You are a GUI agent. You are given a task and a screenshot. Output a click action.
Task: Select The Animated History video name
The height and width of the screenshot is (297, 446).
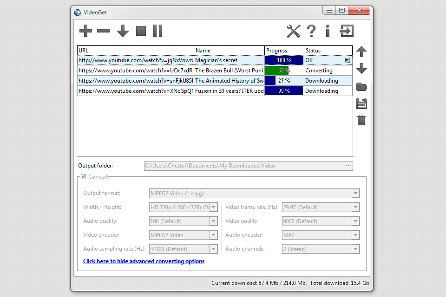pyautogui.click(x=229, y=81)
